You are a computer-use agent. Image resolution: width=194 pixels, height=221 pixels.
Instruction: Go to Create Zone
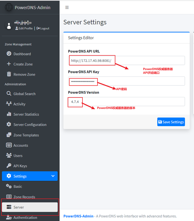click(30, 64)
